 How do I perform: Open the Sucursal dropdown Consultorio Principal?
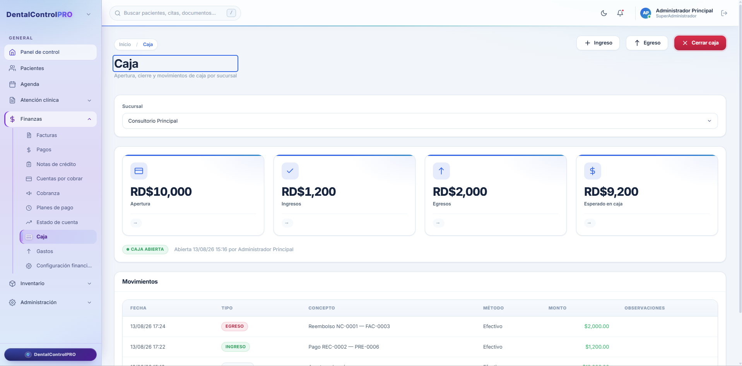pos(420,121)
